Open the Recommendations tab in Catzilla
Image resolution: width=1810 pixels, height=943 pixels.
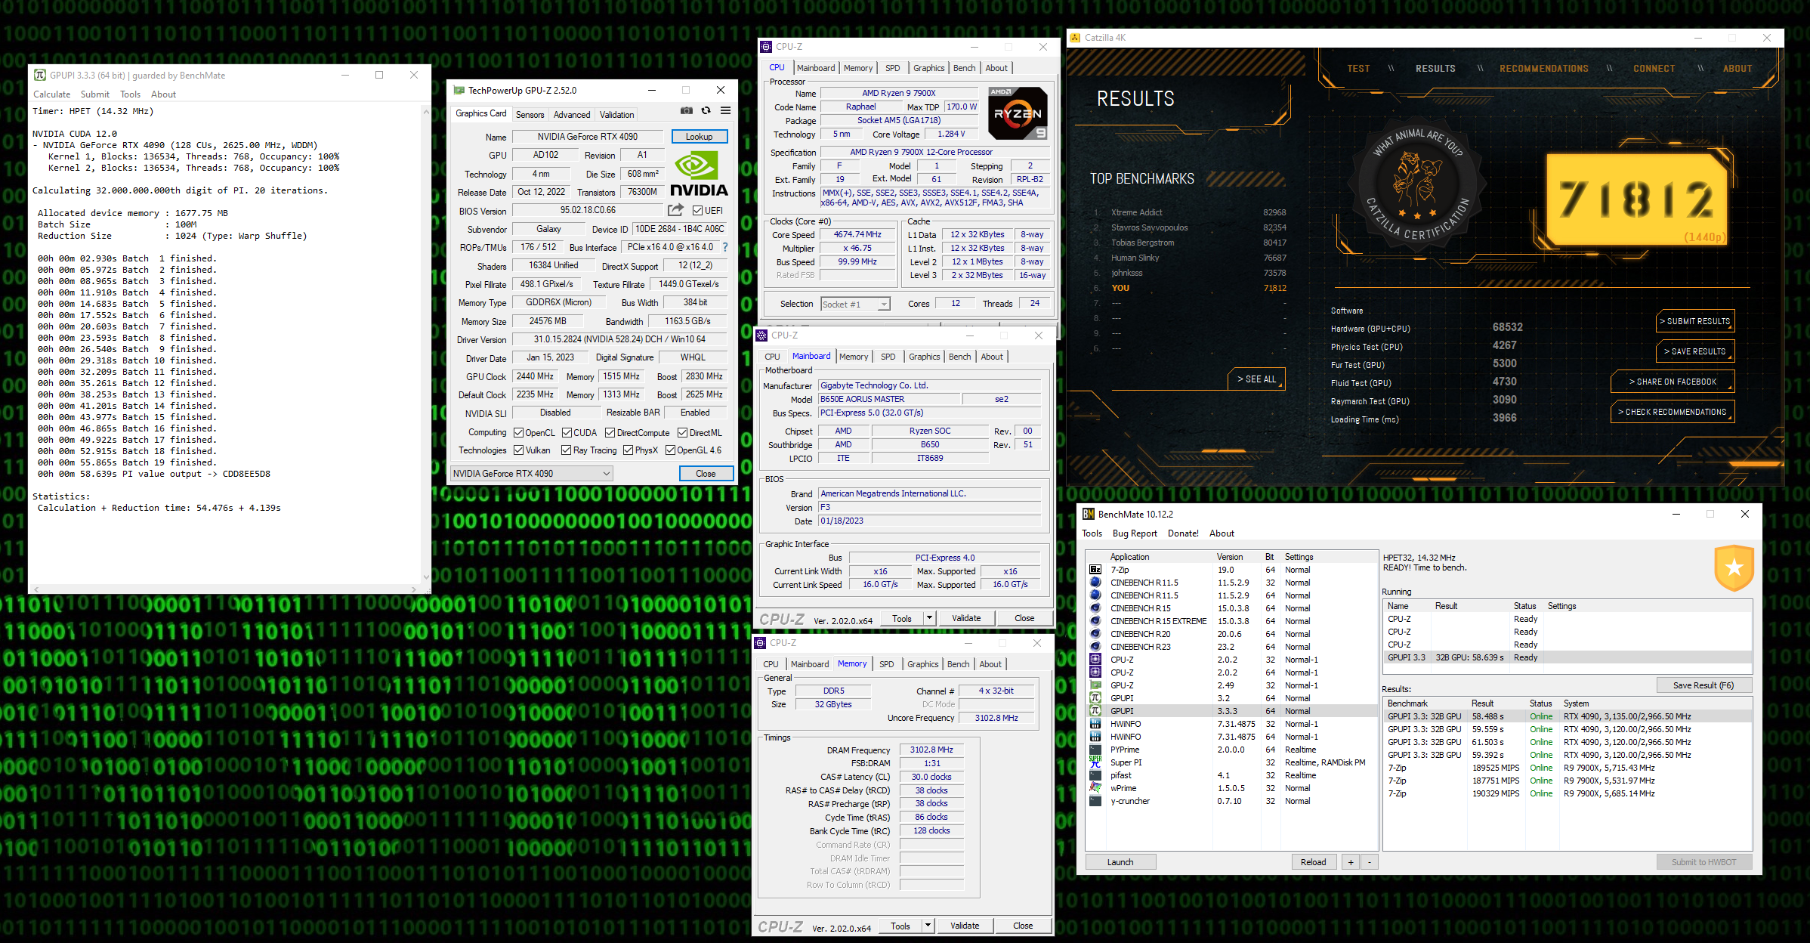pos(1543,68)
